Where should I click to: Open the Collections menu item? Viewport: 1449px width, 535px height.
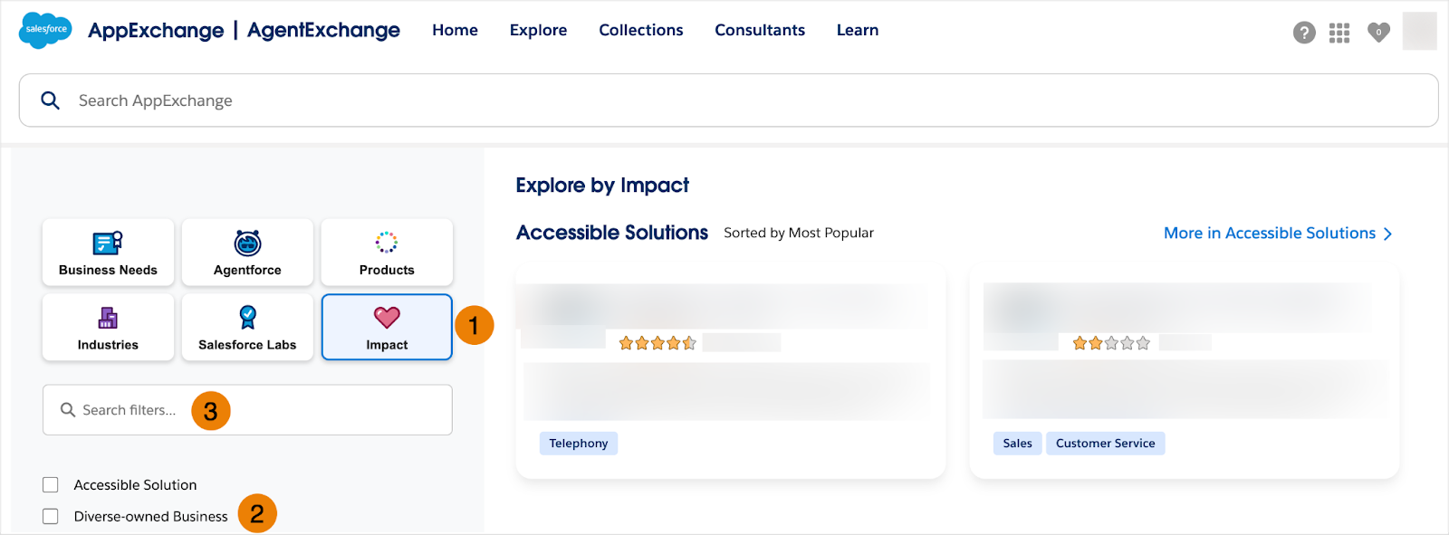coord(641,30)
